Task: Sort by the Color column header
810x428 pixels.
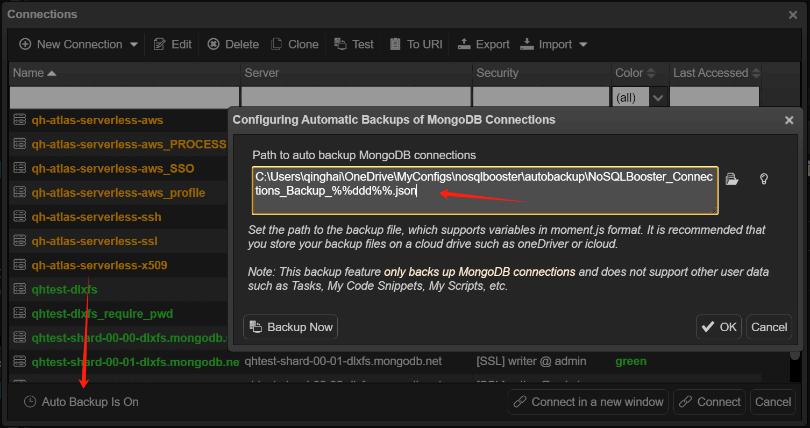Action: tap(640, 73)
